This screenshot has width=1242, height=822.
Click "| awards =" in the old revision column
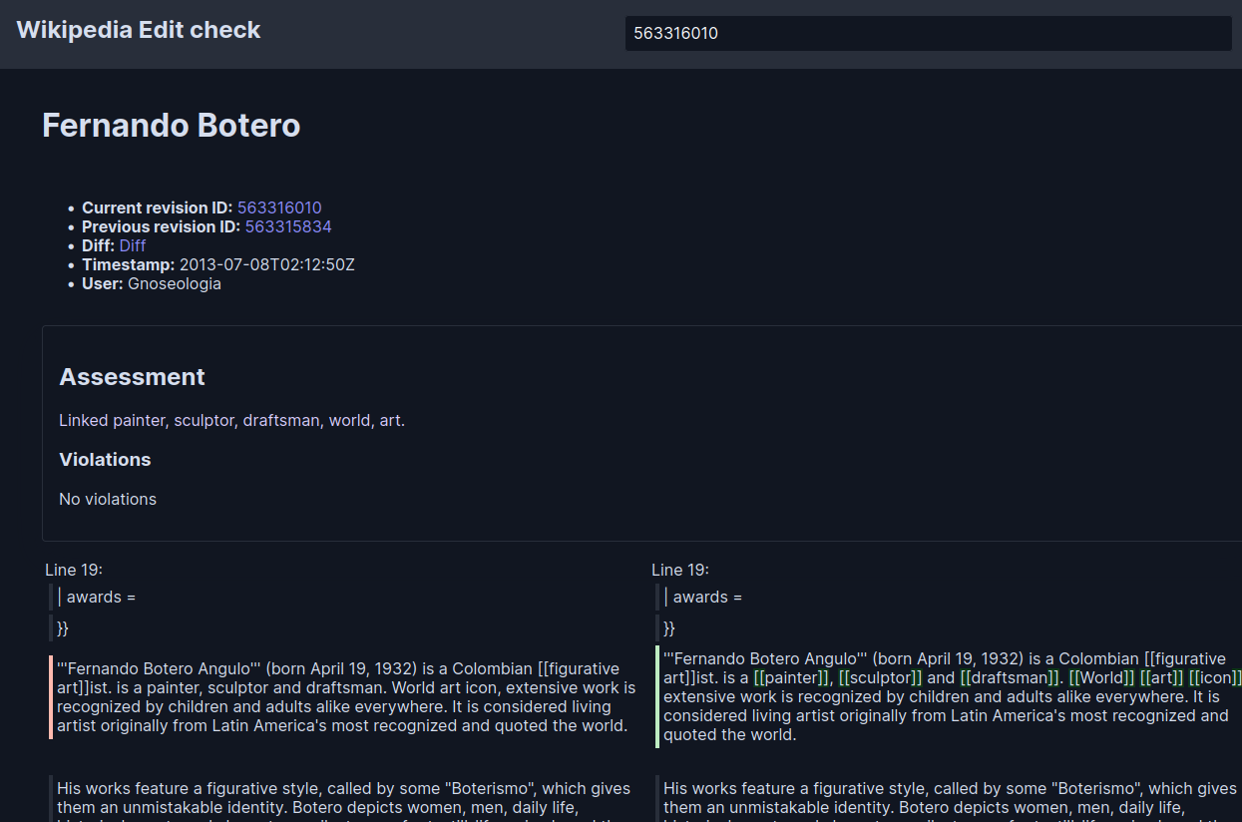pyautogui.click(x=97, y=597)
